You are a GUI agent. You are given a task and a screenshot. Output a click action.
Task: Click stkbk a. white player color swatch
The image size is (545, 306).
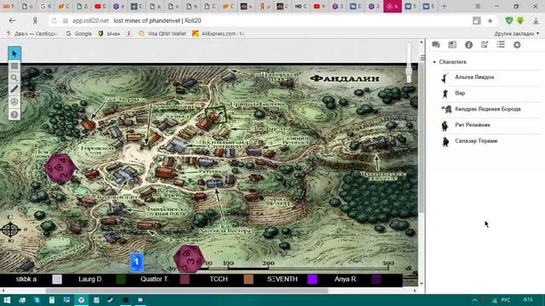point(57,280)
